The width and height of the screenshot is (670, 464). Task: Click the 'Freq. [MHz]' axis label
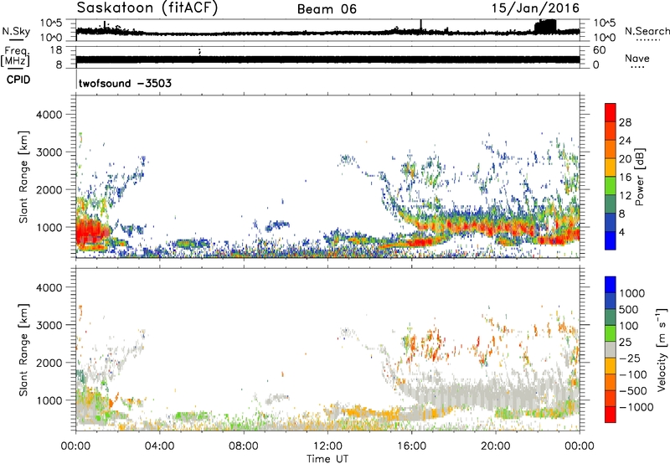15,57
